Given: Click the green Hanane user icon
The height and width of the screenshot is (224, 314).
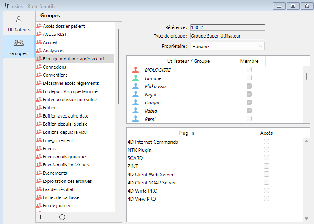Looking at the screenshot, I should click(x=136, y=78).
